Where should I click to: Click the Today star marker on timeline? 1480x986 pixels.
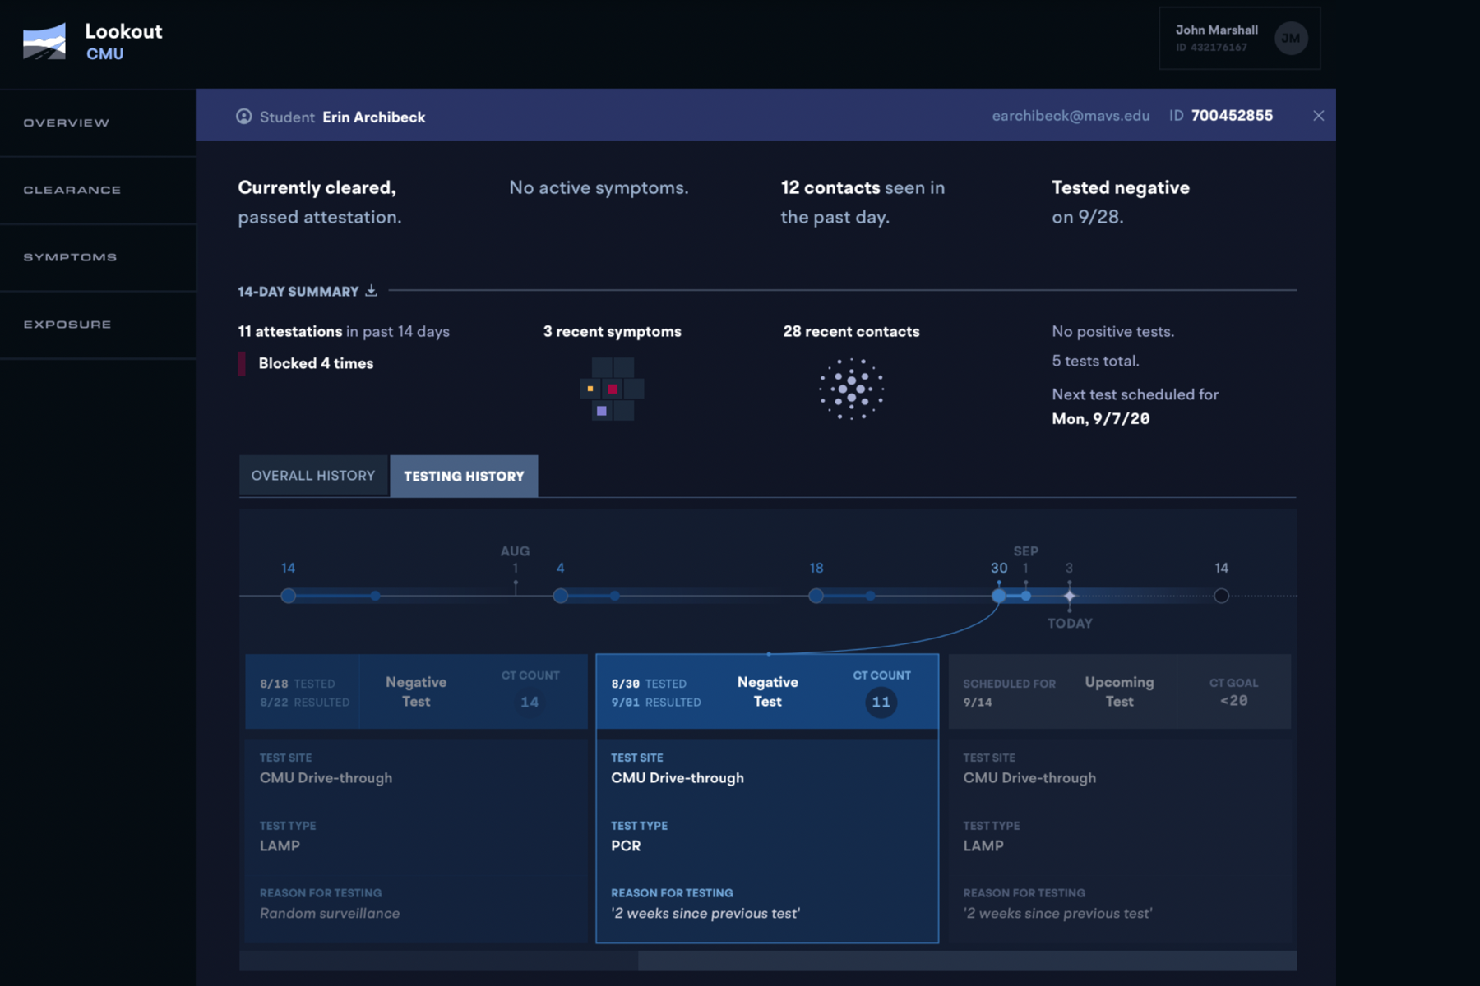1069,596
